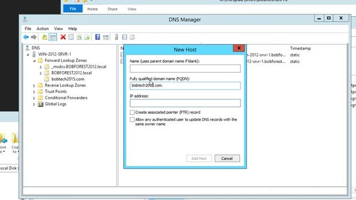Click the red Delete X toolbar icon
This screenshot has width=356, height=200.
(x=63, y=37)
